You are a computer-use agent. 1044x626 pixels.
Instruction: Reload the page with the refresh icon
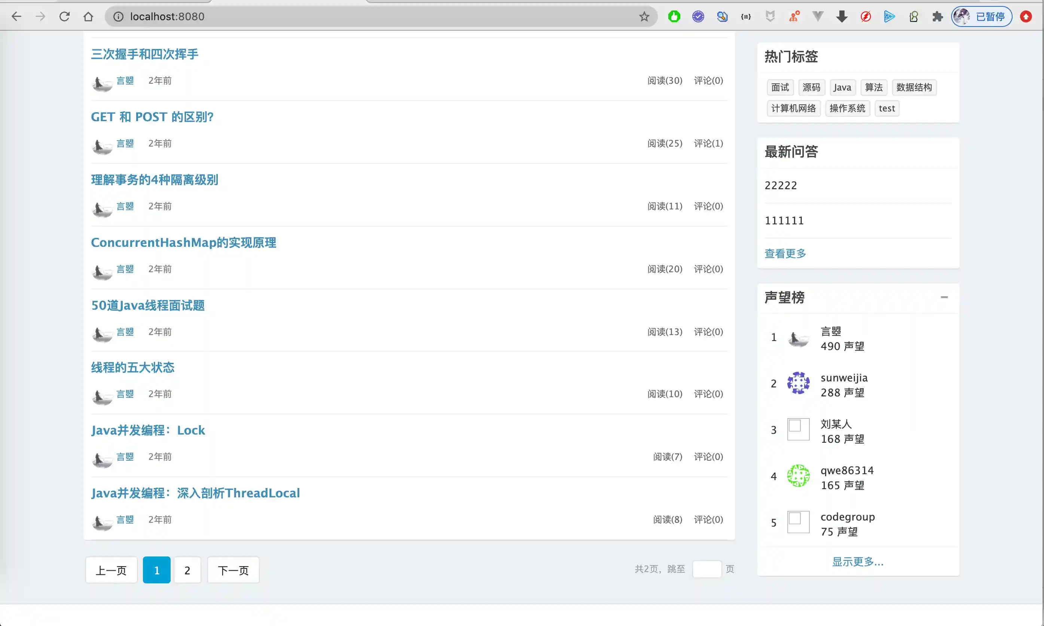[64, 16]
